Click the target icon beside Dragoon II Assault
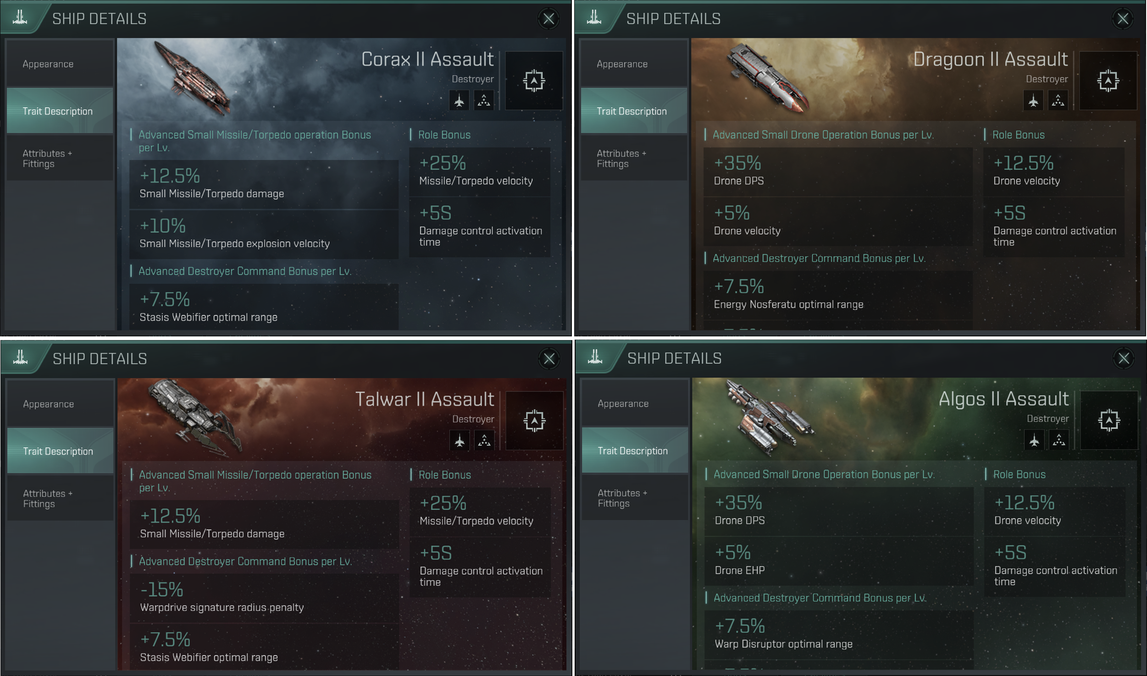Viewport: 1147px width, 676px height. click(1108, 81)
